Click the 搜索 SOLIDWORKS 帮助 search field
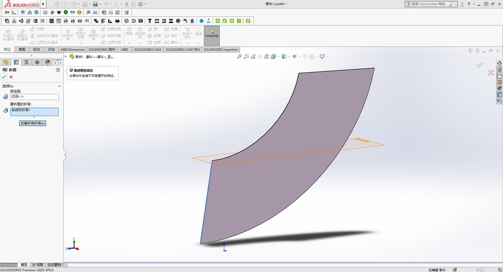This screenshot has width=503, height=272. [x=428, y=4]
